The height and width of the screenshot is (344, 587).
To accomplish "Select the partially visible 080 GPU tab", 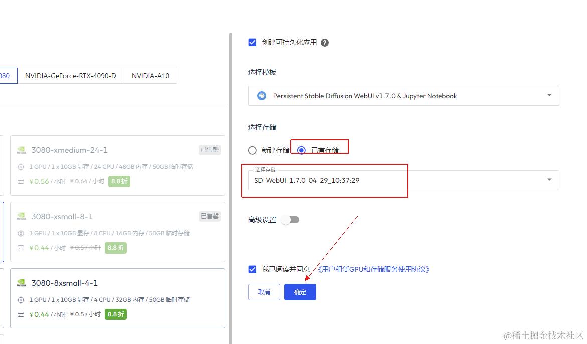I will click(8, 76).
